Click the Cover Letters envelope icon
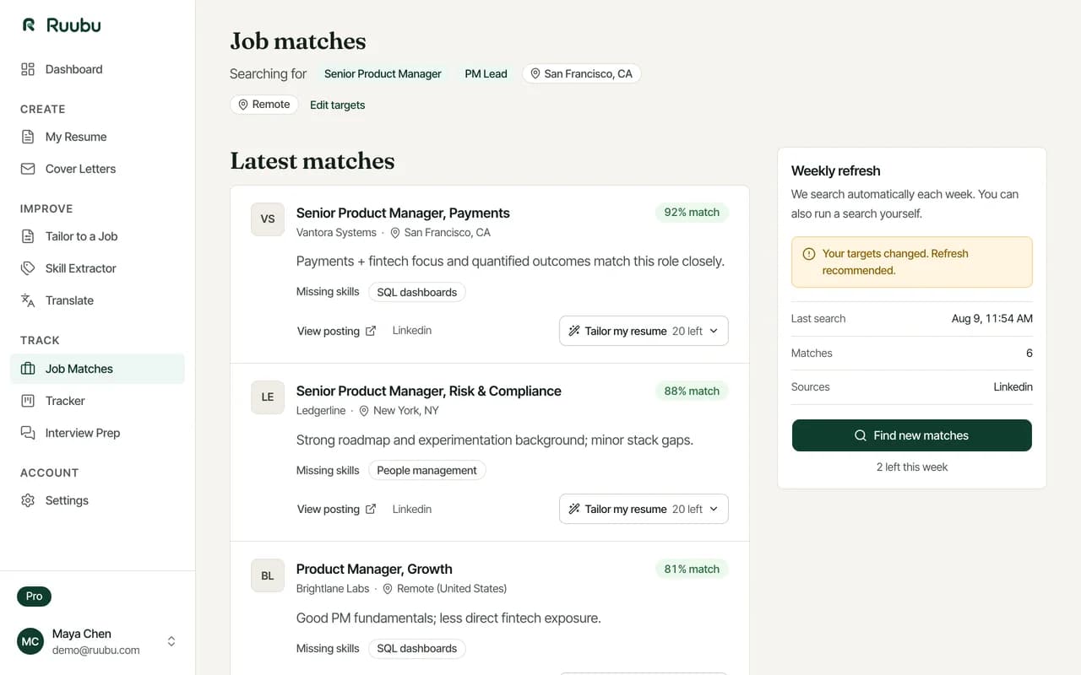The width and height of the screenshot is (1081, 675). pyautogui.click(x=28, y=169)
